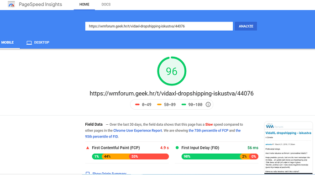Click the orange 50-89 legend marker
The width and height of the screenshot is (315, 175).
[159, 104]
